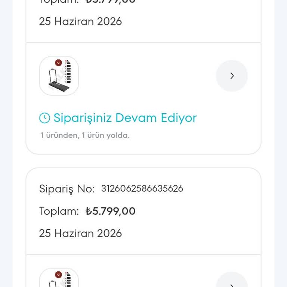Tap the partially visible total price at the top
The image size is (287, 287).
(x=110, y=2)
